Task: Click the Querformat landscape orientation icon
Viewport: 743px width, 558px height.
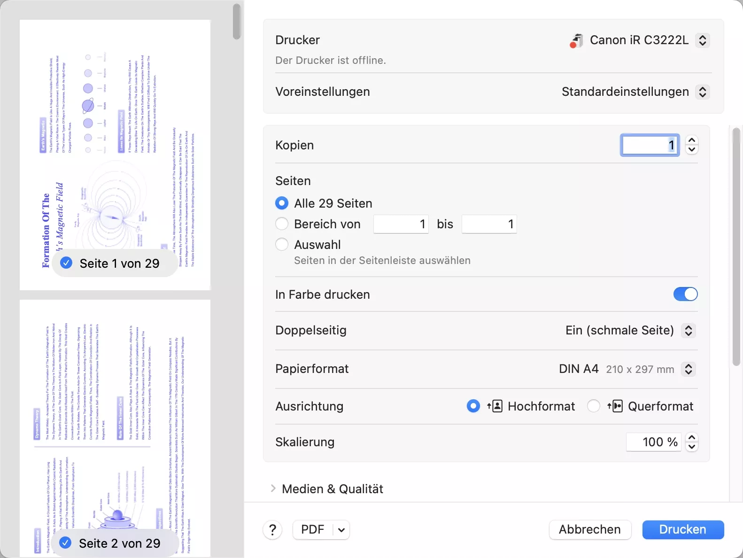Action: [x=615, y=406]
